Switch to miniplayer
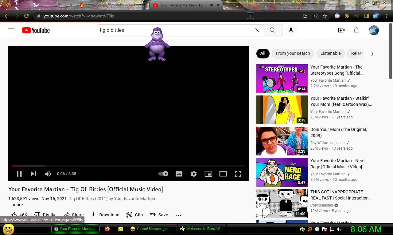Image resolution: width=393 pixels, height=235 pixels. click(x=208, y=174)
